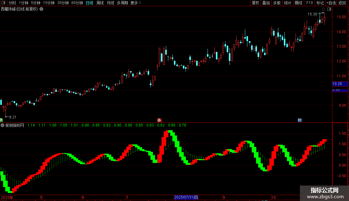Viewport: 349px width, 201px height.
Task: Click the 2025年 label on time axis
Action: (7, 197)
